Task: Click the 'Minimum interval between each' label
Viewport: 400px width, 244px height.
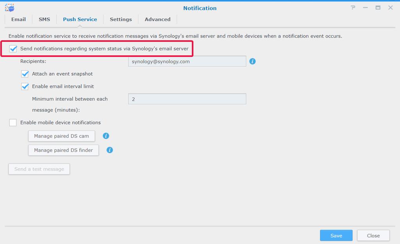Action: 70,99
